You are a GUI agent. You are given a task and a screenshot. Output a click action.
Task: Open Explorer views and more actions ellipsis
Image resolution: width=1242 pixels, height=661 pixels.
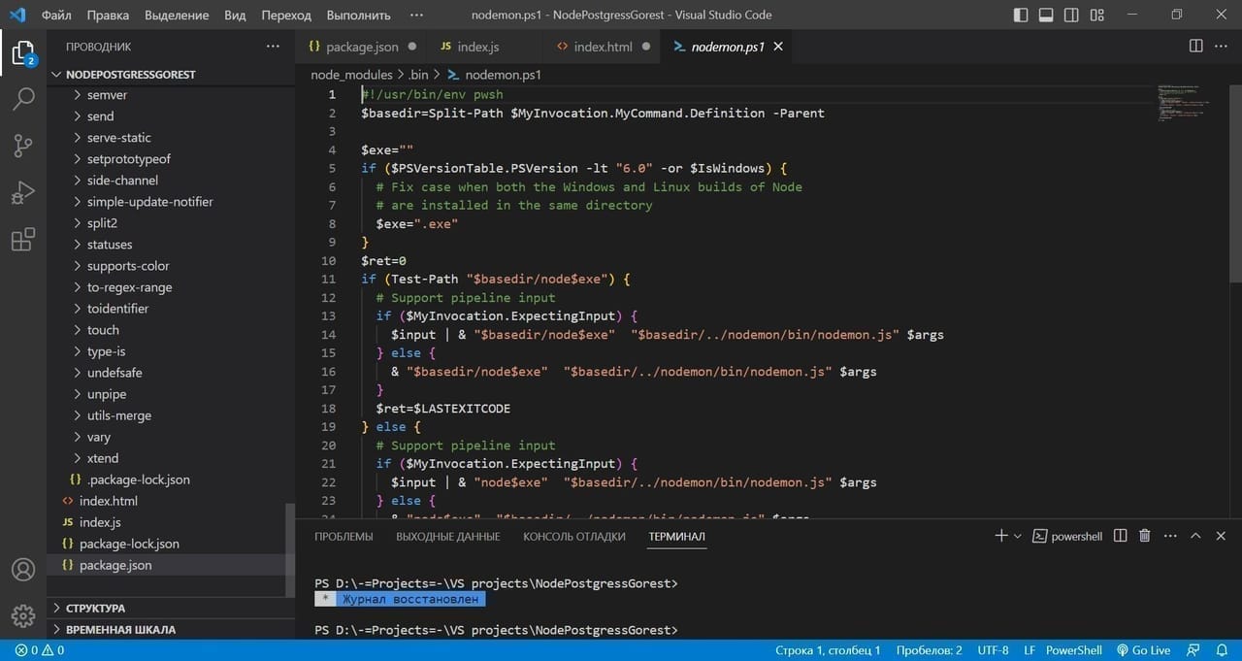[x=273, y=47]
